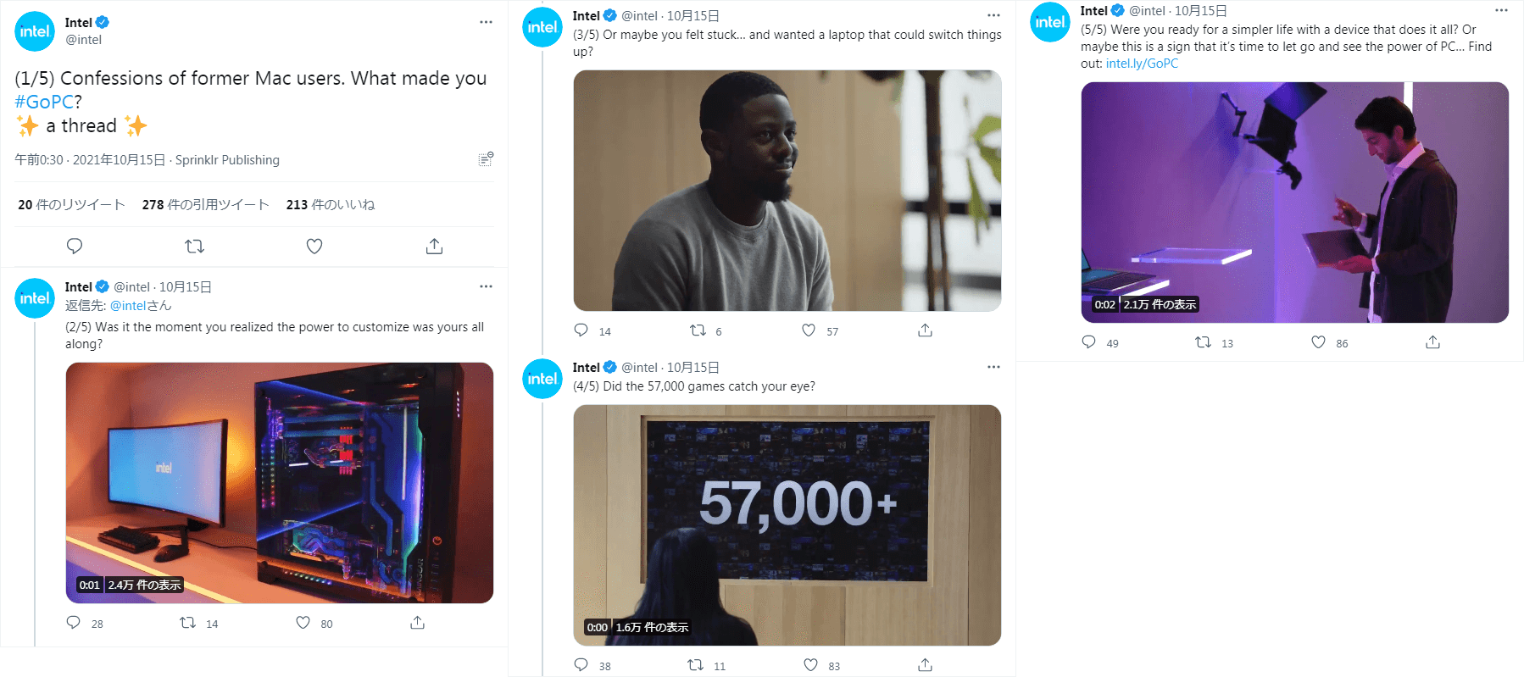Retweet the 2/5 tweet showing 14 retweets
The height and width of the screenshot is (677, 1524).
pos(187,623)
